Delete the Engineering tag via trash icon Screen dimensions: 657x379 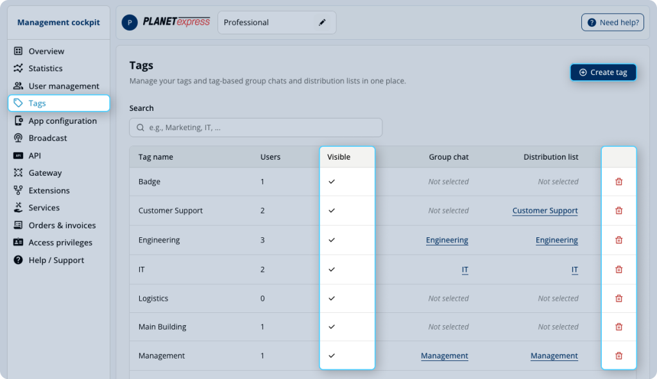point(619,240)
